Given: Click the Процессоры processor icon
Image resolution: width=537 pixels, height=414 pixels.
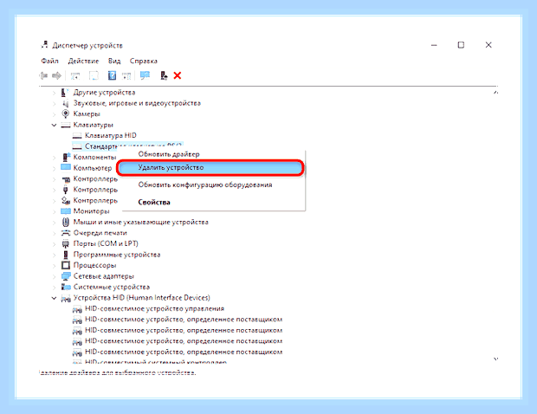Looking at the screenshot, I should click(65, 265).
